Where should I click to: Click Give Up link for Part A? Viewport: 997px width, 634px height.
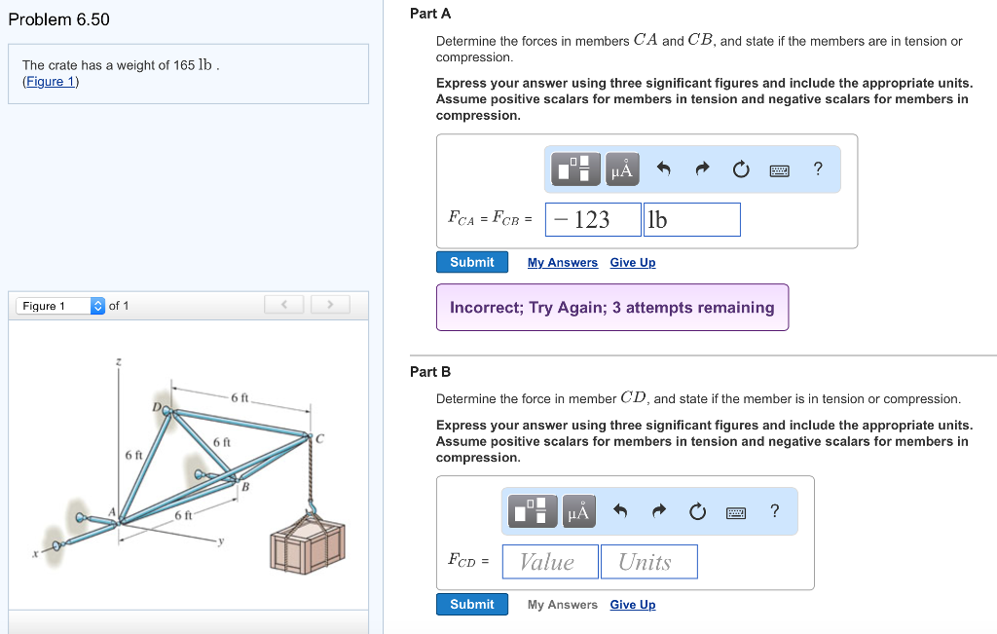pos(633,263)
